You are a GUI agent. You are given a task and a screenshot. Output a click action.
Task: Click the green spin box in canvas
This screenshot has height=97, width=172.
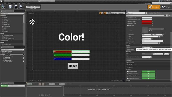[71, 55]
